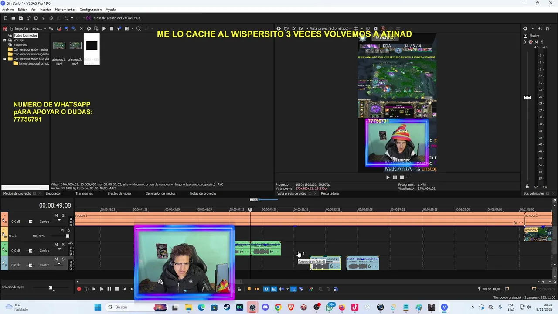
Task: Click the New project icon
Action: click(x=6, y=18)
